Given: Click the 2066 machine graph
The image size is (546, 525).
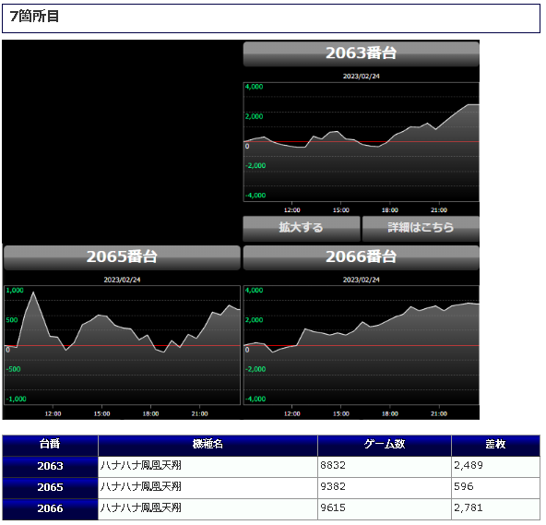Looking at the screenshot, I should 362,346.
